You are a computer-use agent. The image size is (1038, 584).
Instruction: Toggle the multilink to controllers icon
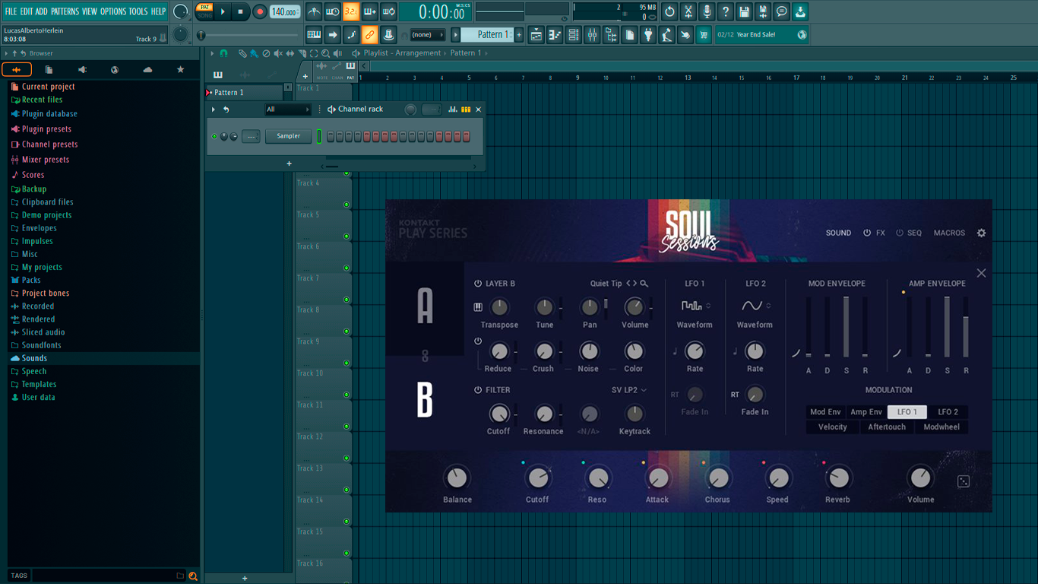coord(369,35)
